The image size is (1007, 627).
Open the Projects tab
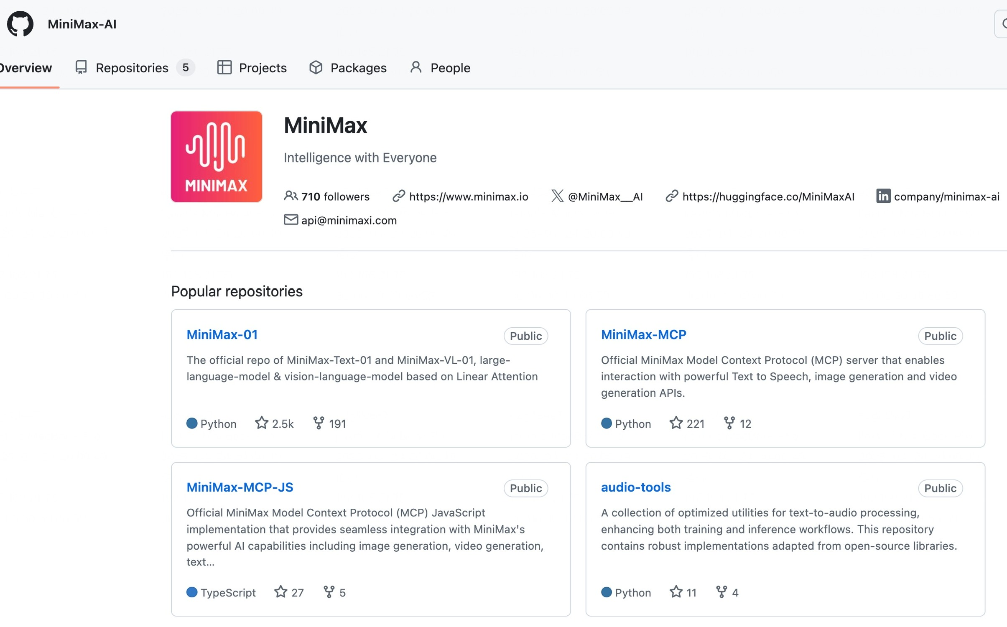tap(252, 68)
